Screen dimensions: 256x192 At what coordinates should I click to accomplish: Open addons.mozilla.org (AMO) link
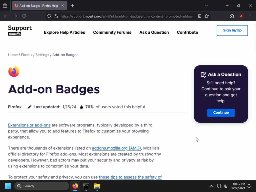pos(116,148)
